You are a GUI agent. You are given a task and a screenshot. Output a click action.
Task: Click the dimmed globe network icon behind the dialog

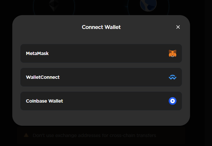tap(148, 5)
